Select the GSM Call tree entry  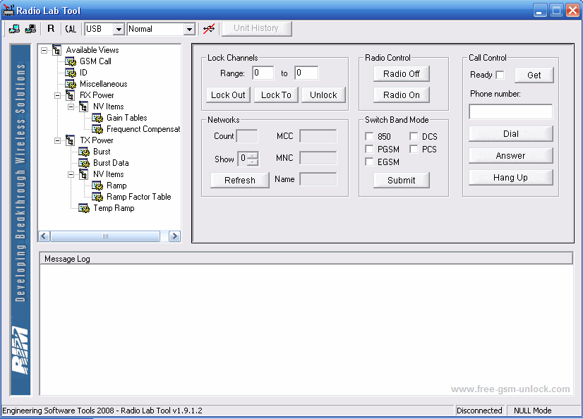coord(95,61)
